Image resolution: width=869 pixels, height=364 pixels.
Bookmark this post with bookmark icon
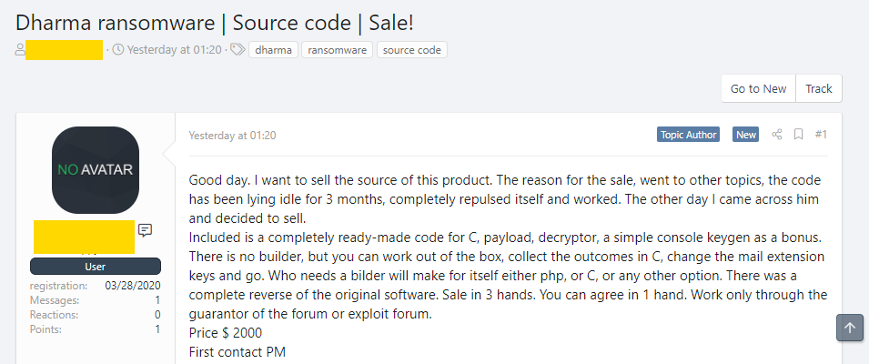pyautogui.click(x=798, y=135)
